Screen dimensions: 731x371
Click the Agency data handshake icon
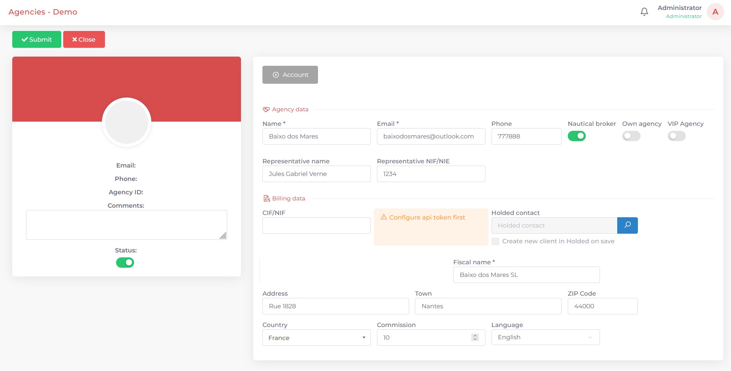pos(266,109)
